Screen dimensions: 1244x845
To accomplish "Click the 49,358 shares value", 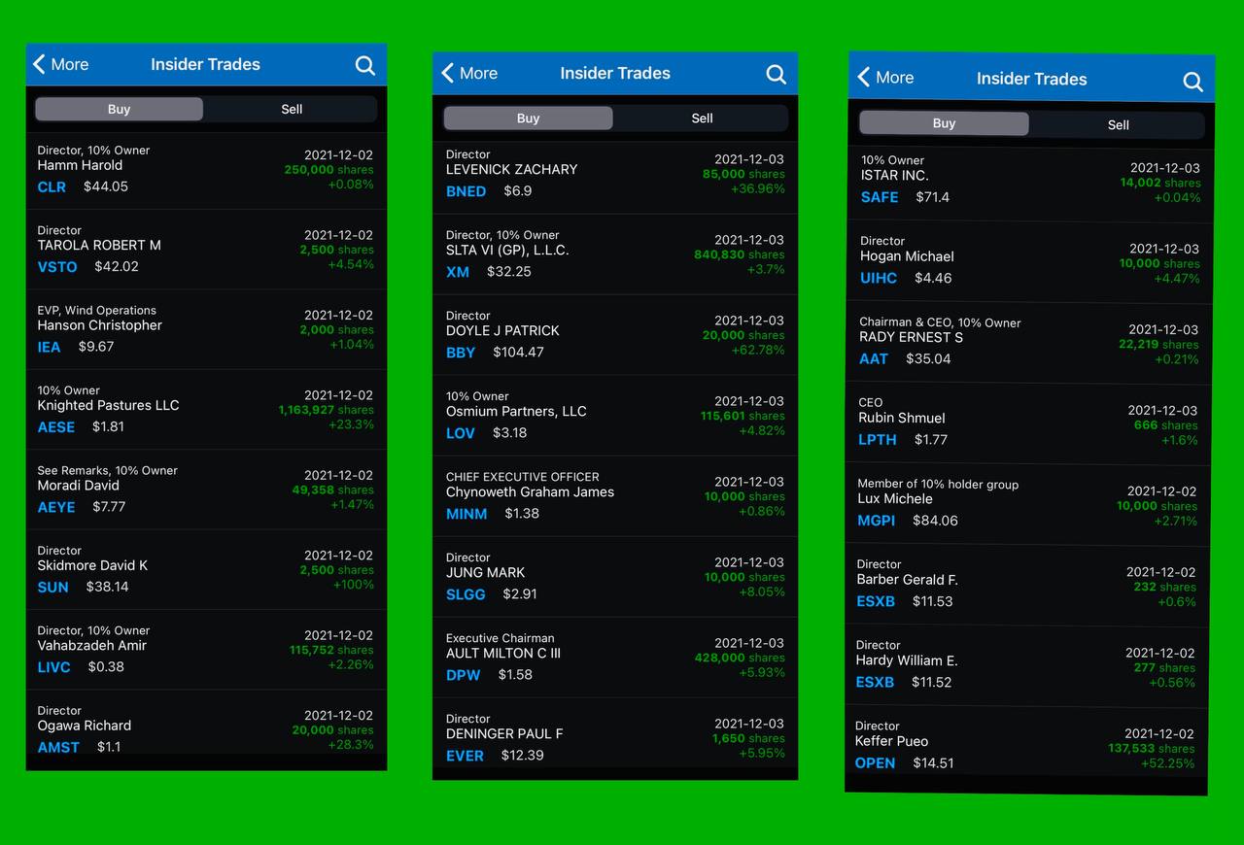I will coord(332,490).
